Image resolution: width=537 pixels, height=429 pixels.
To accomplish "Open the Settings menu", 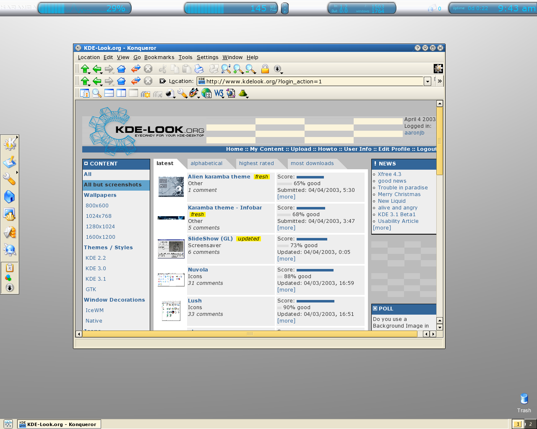I will 208,57.
